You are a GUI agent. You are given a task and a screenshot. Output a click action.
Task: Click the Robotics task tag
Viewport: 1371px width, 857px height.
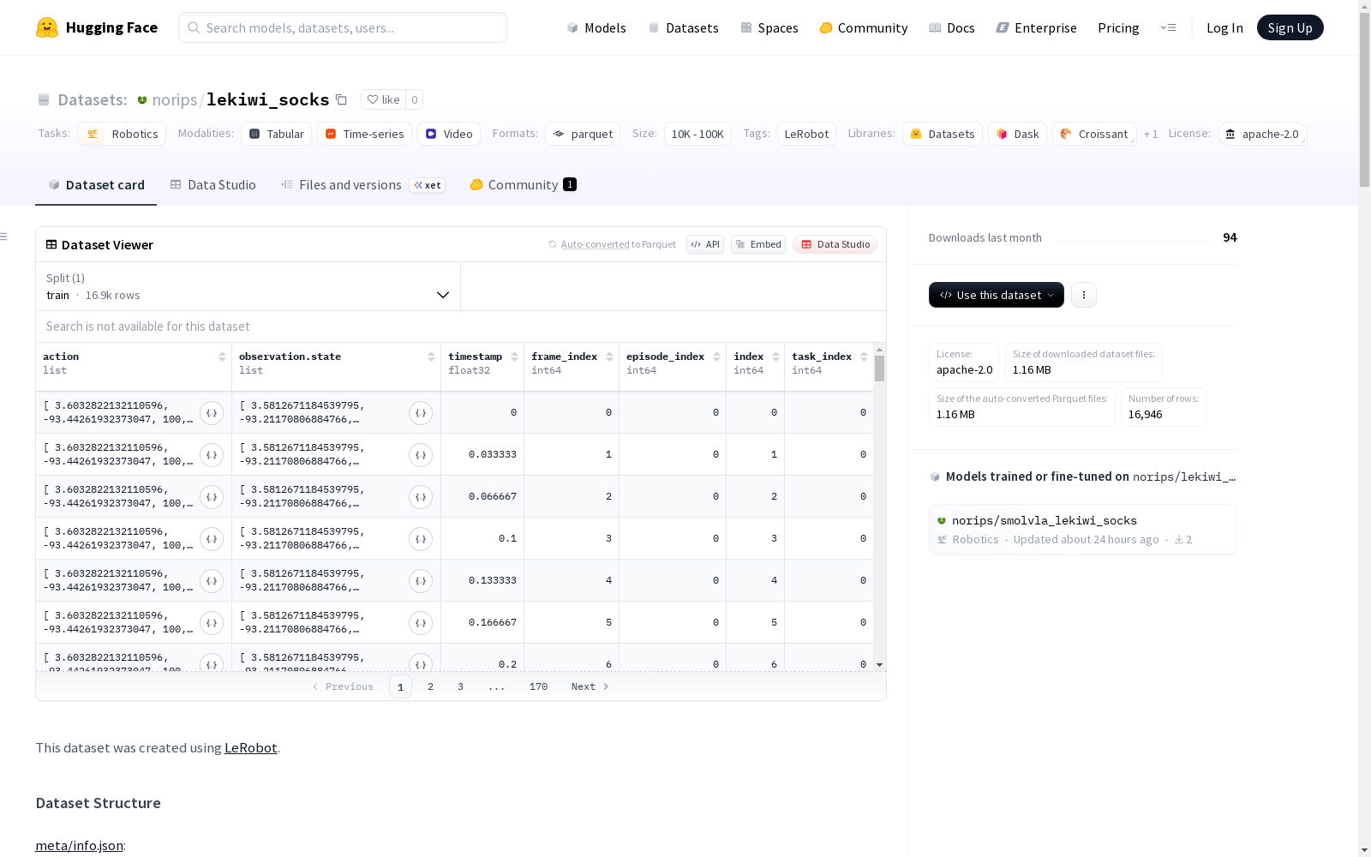(x=123, y=134)
